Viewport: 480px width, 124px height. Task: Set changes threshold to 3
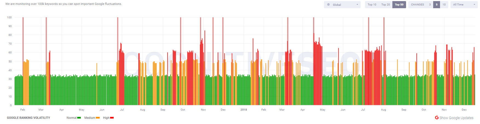click(x=430, y=5)
